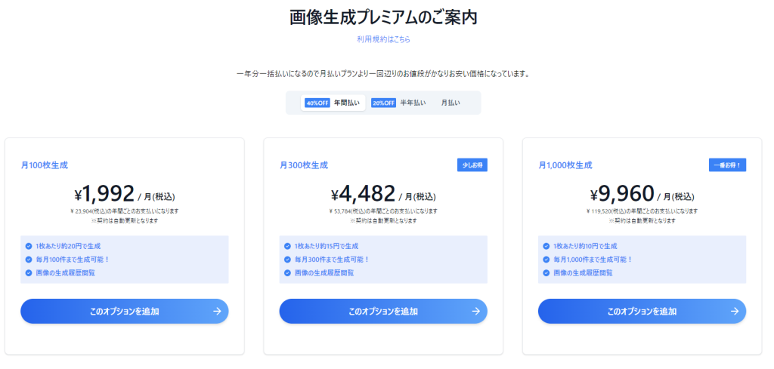Click the 一番お得！ badge
The width and height of the screenshot is (774, 369).
click(x=727, y=165)
